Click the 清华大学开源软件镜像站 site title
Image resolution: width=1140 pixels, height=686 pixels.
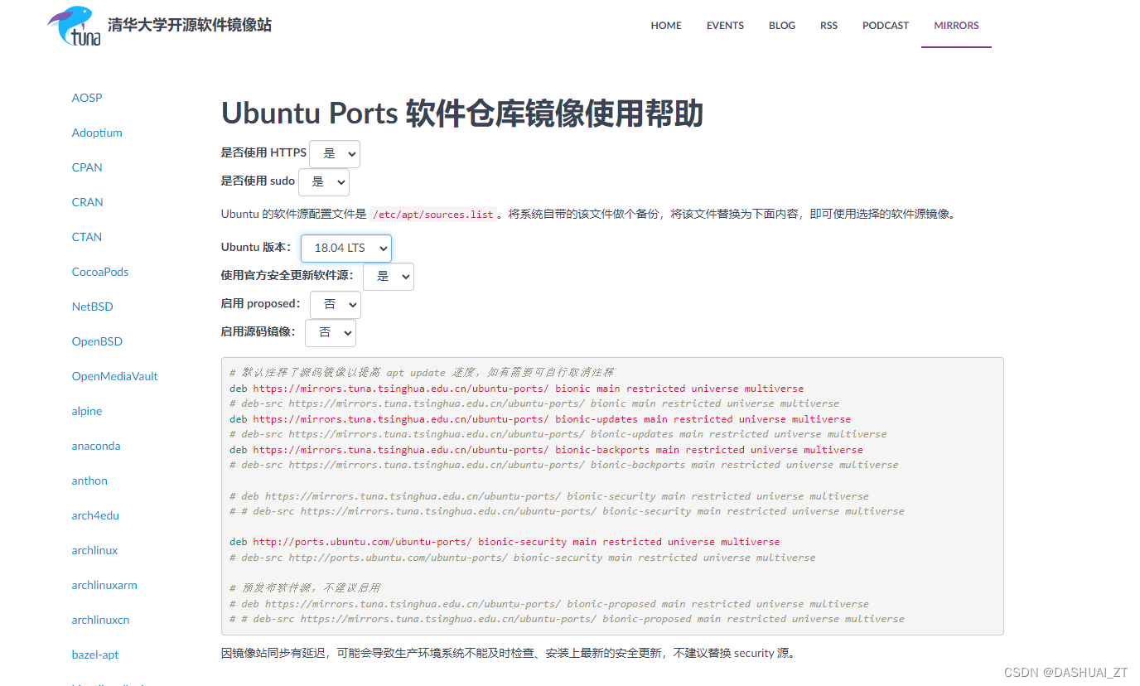pyautogui.click(x=190, y=25)
